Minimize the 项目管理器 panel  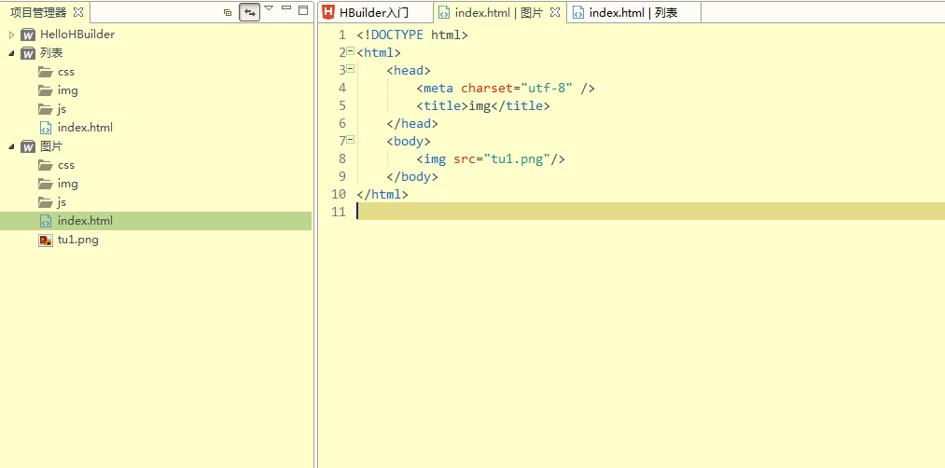[286, 8]
